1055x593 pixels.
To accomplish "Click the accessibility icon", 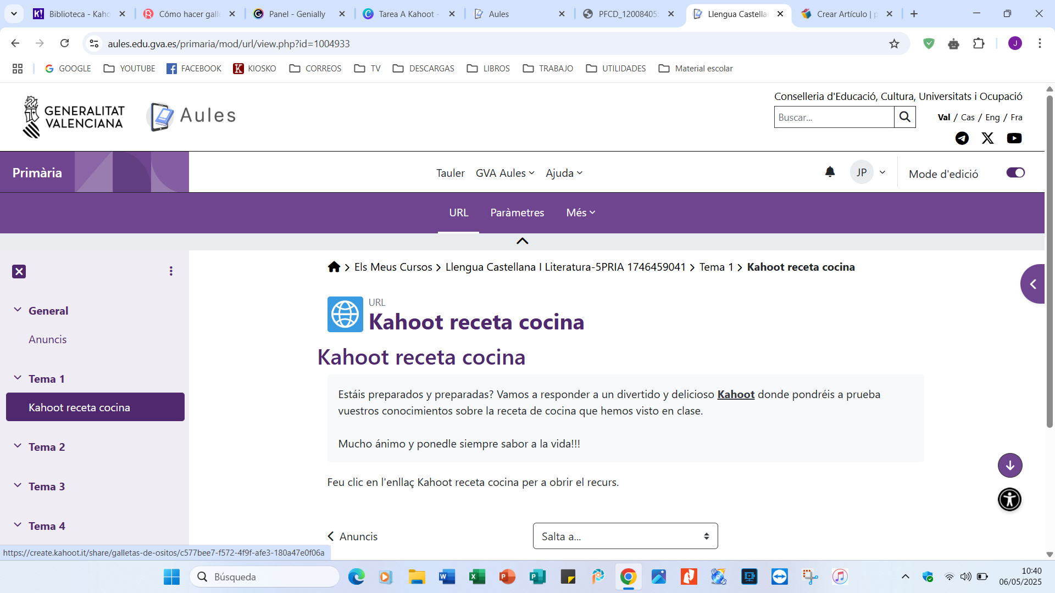I will coord(1010,499).
